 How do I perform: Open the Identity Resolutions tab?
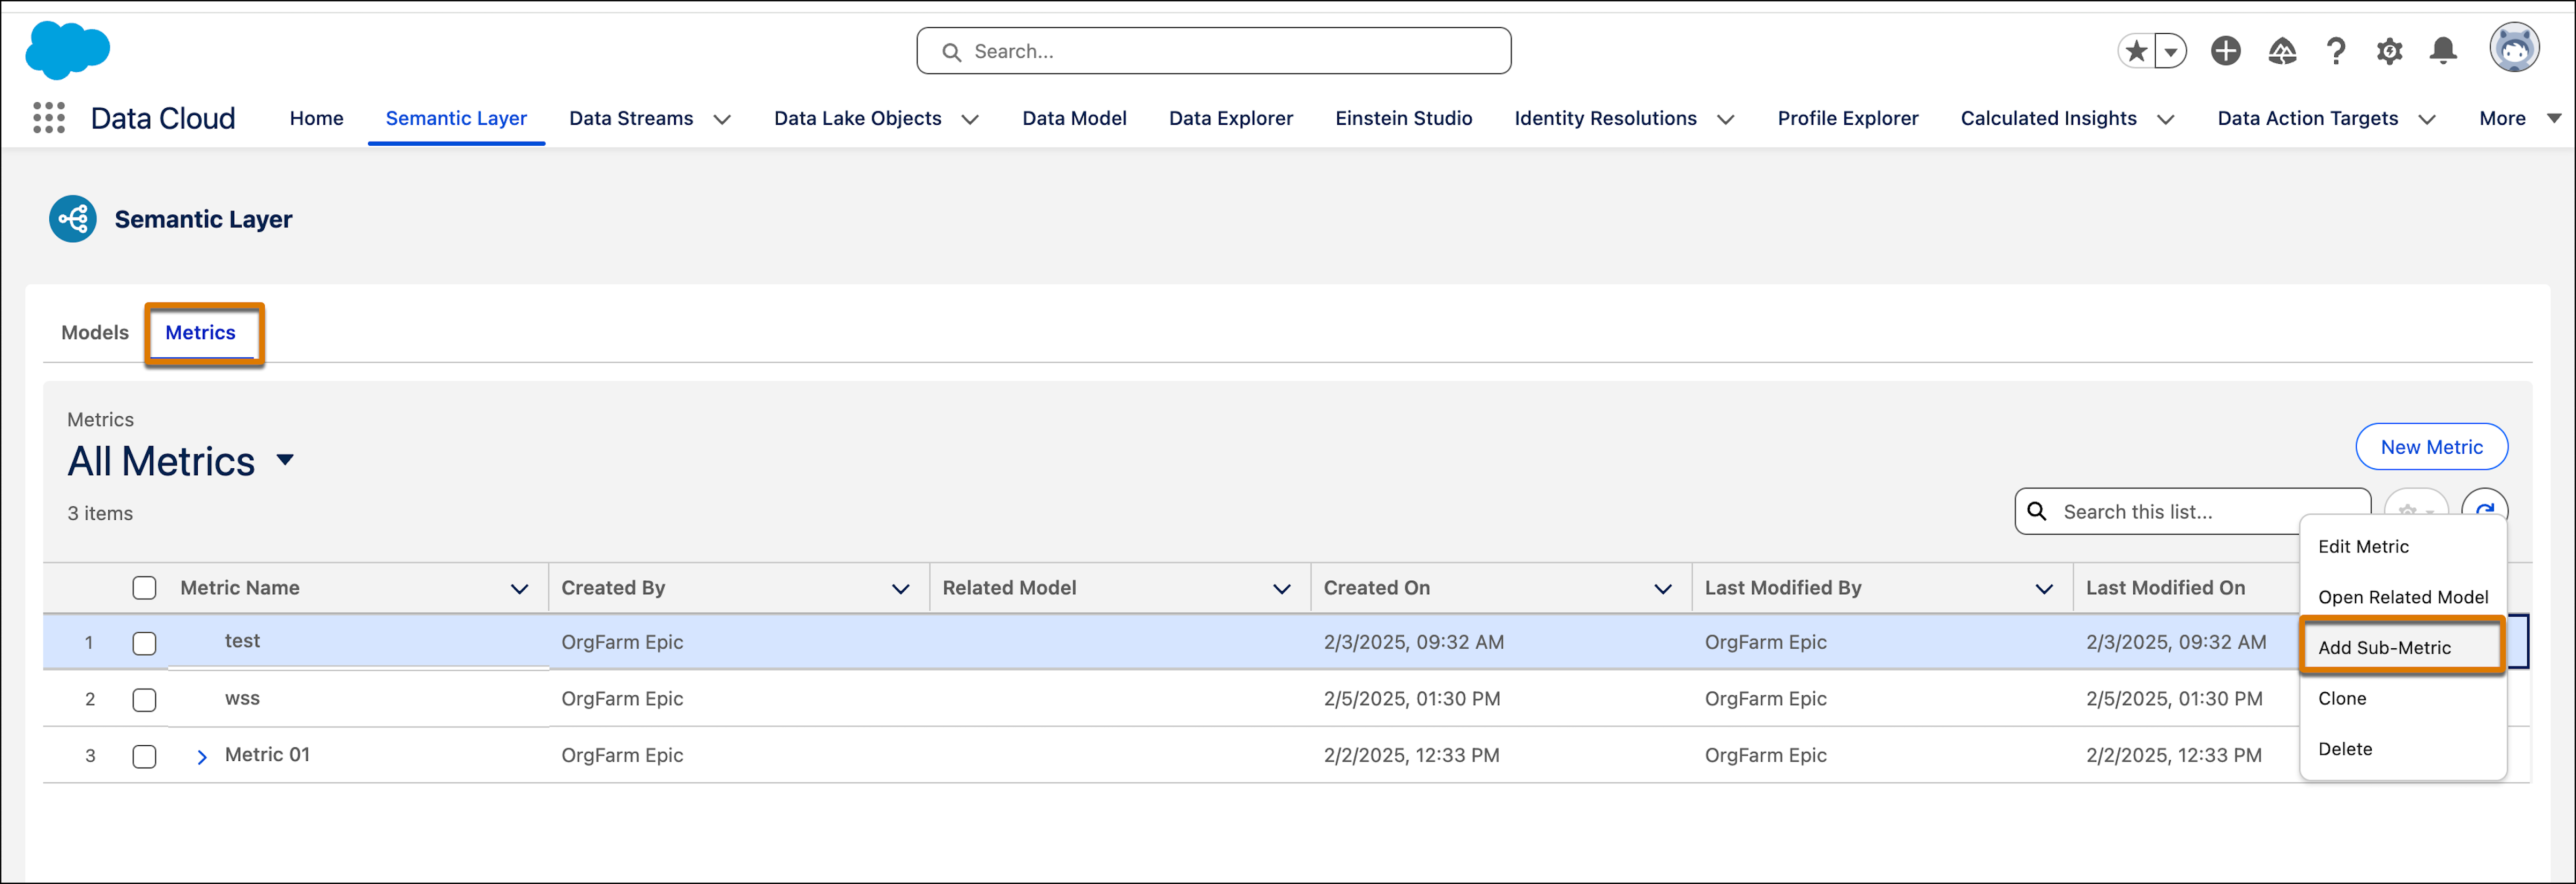coord(1606,118)
